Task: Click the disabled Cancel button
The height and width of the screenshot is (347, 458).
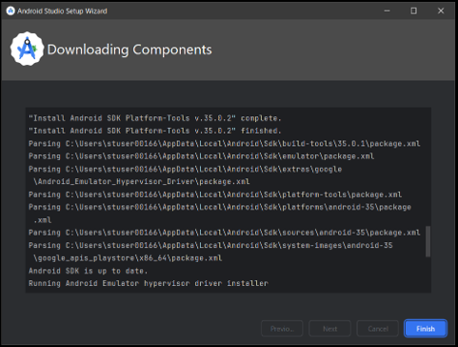Action: pyautogui.click(x=378, y=329)
